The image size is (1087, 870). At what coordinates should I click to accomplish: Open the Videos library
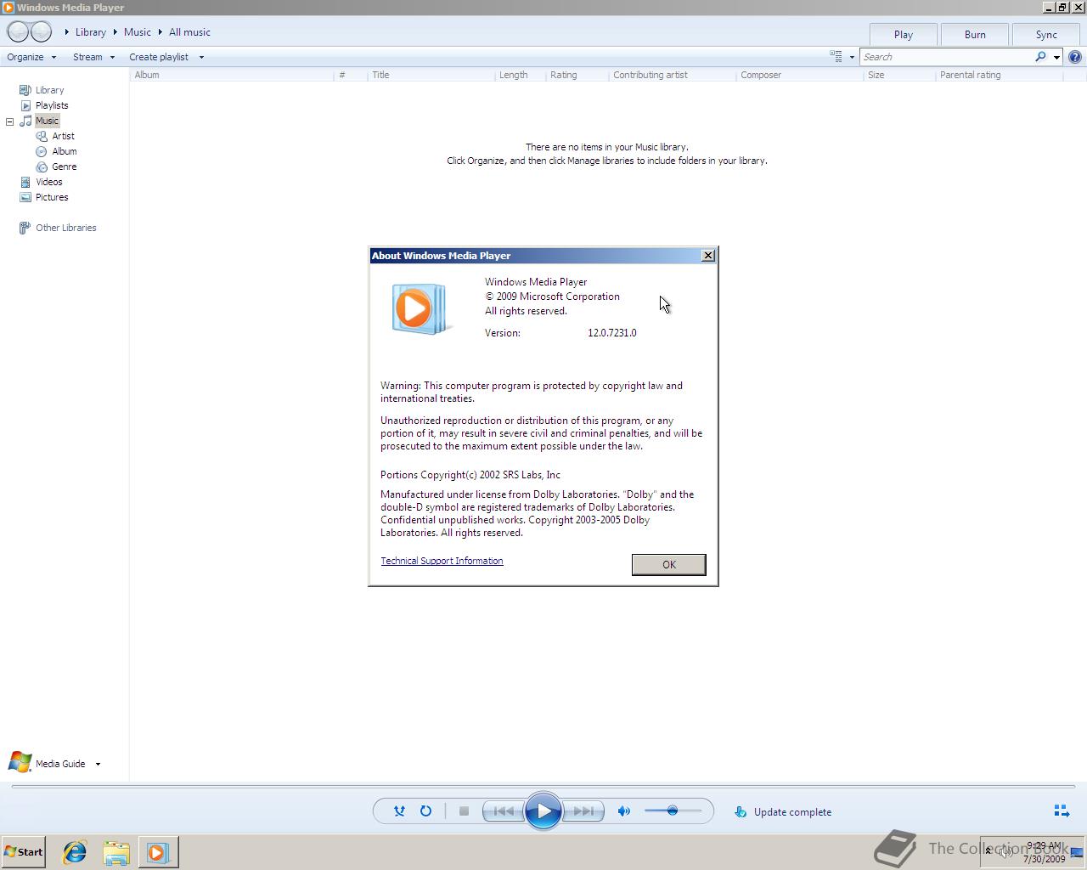49,182
